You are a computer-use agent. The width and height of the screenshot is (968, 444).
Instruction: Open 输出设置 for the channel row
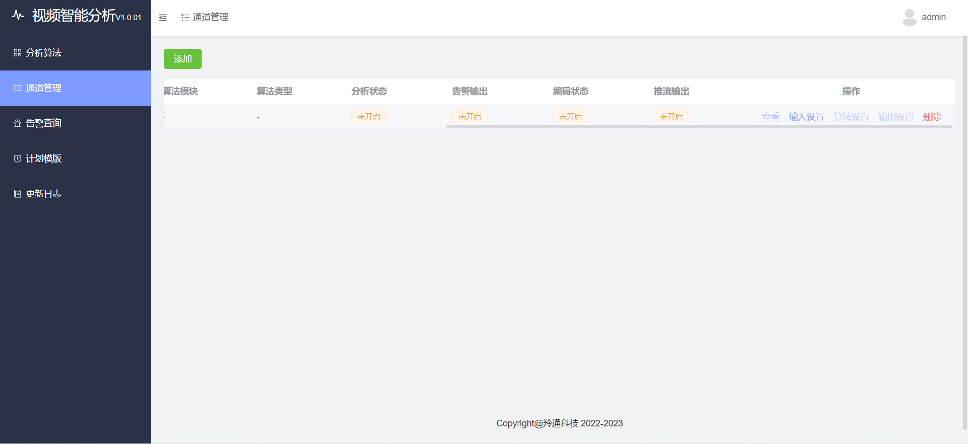(896, 117)
